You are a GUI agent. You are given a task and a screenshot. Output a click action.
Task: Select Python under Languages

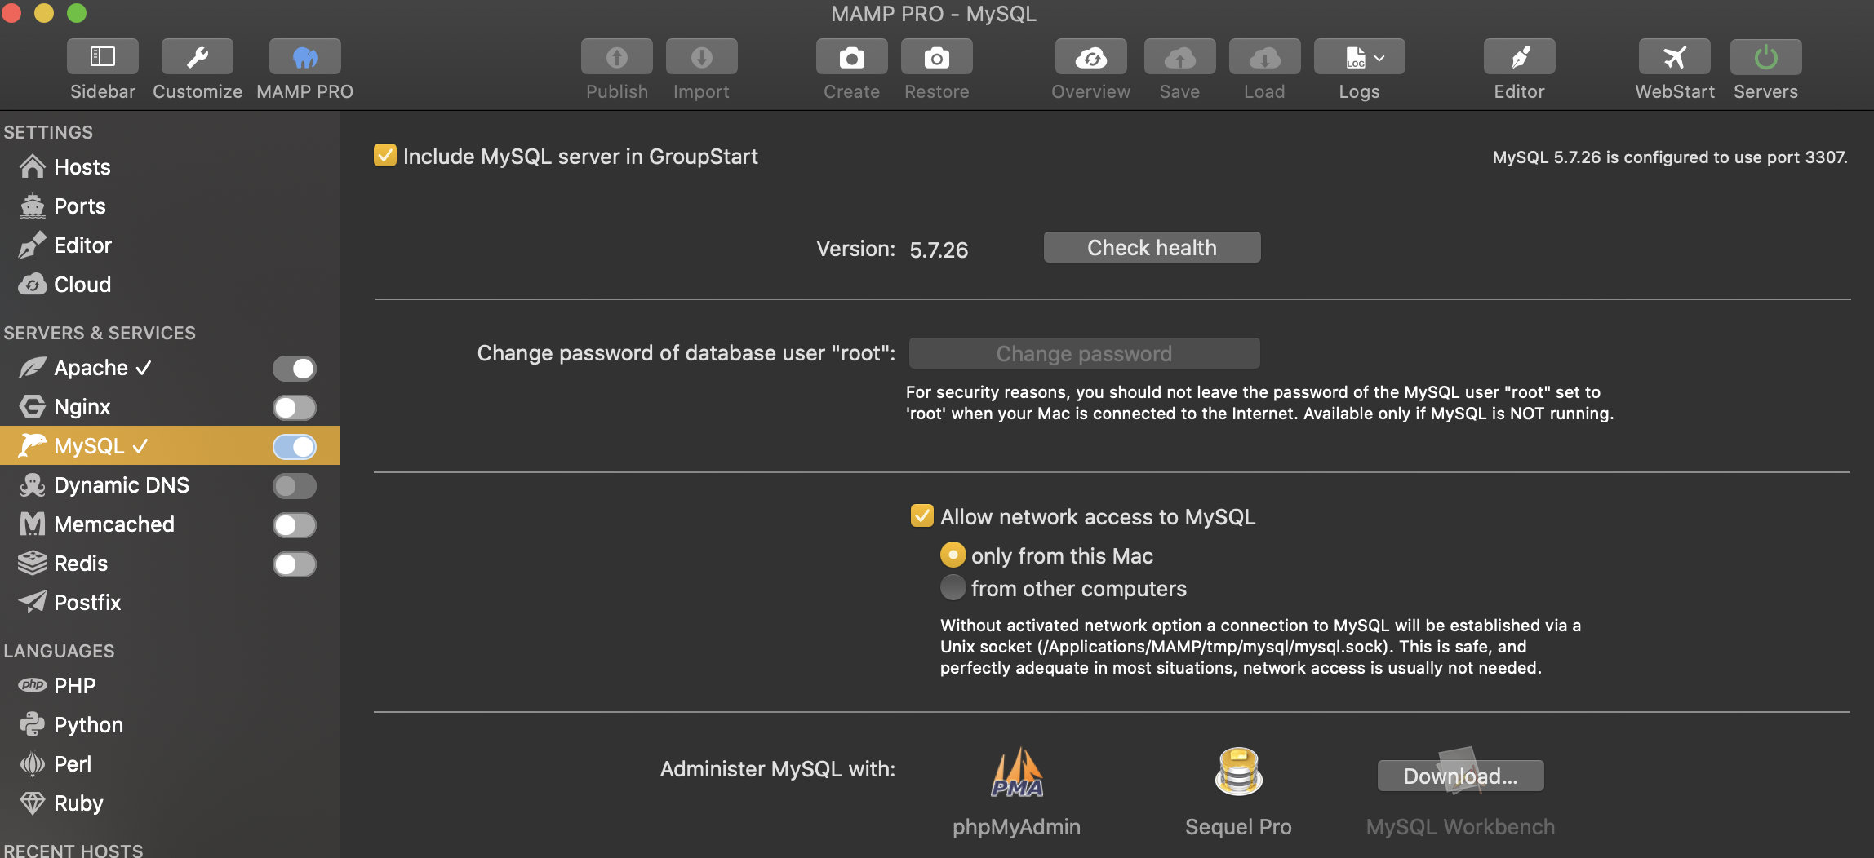[x=170, y=725]
